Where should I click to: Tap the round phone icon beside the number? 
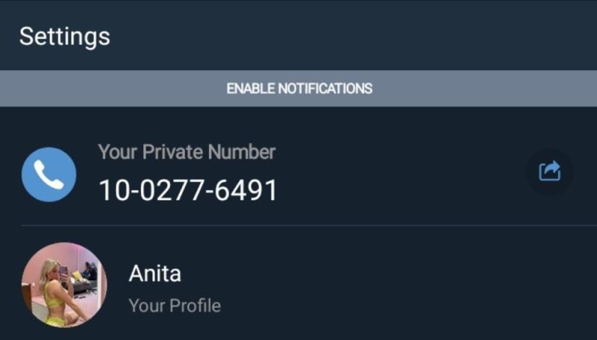49,174
